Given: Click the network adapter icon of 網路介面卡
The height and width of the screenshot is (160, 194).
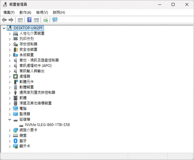Looking at the screenshot, I should click(15, 130).
